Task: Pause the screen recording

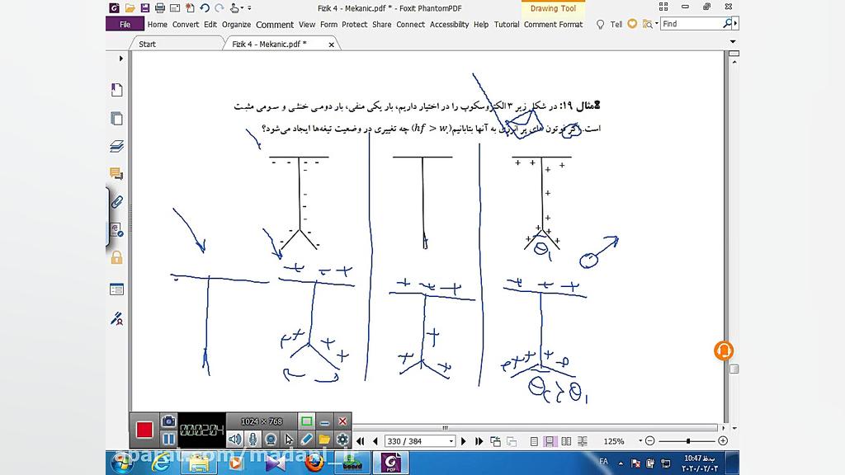Action: click(168, 437)
